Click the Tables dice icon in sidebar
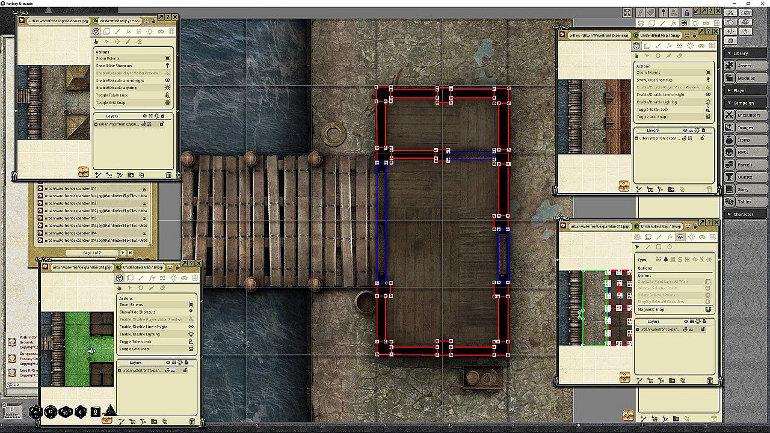Screen dimensions: 770x433 (x=729, y=202)
